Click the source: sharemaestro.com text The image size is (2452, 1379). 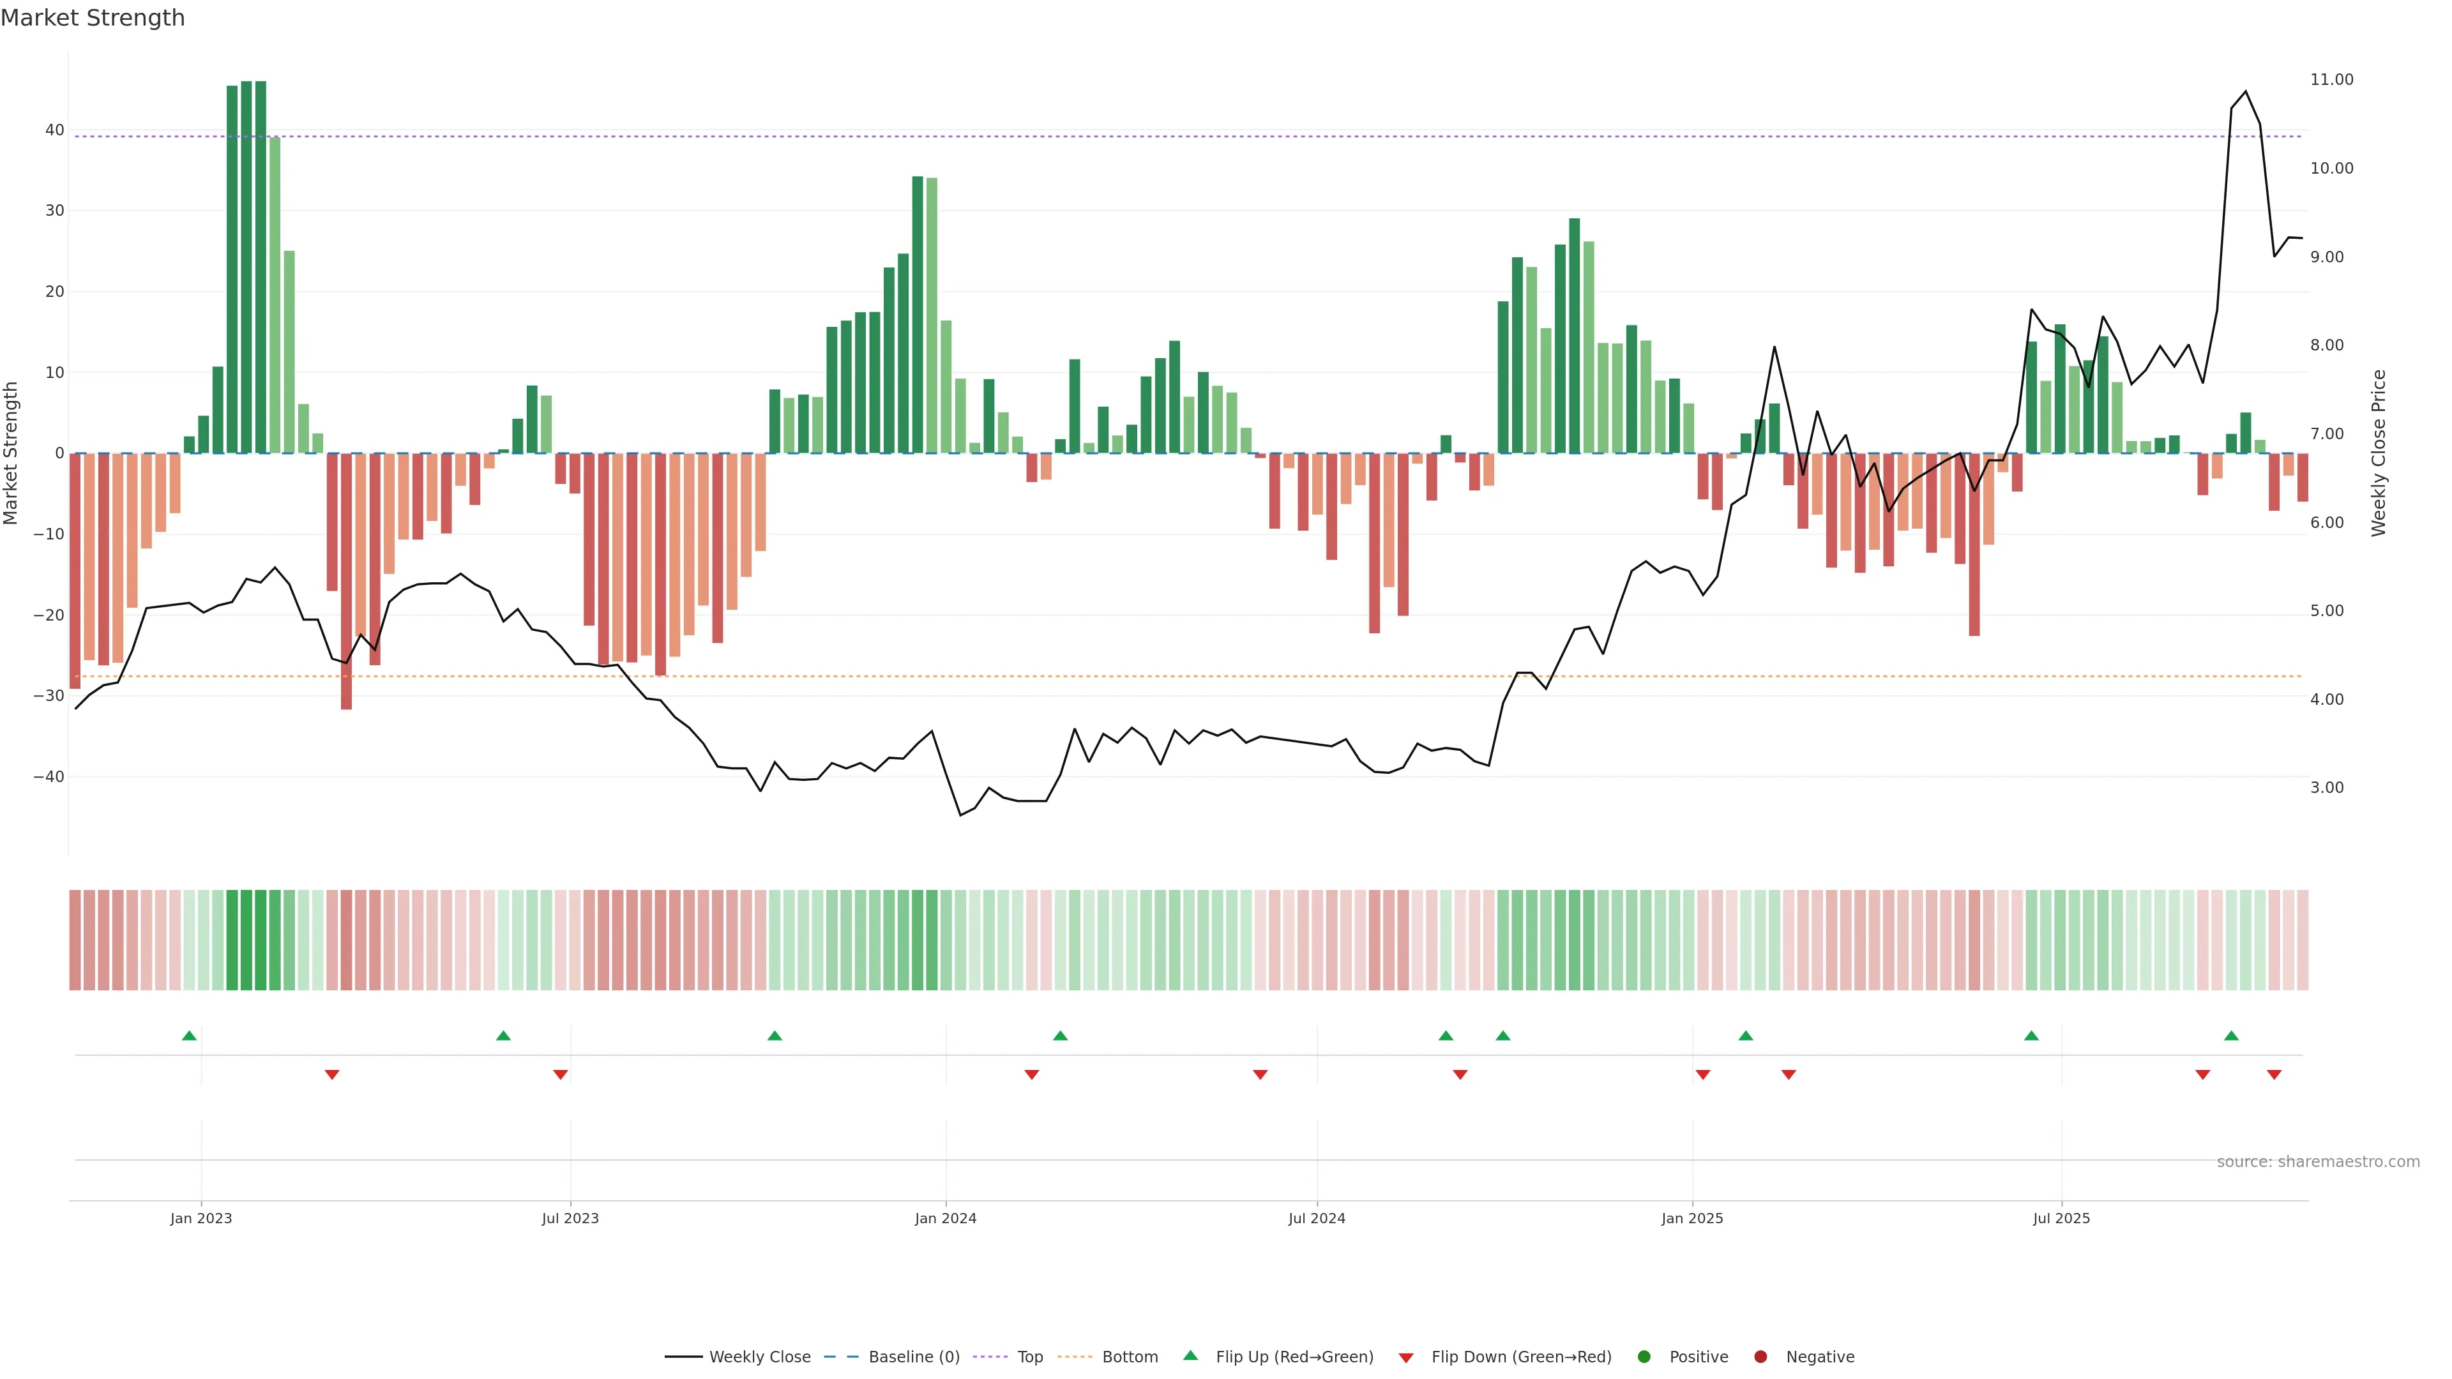[x=2318, y=1162]
